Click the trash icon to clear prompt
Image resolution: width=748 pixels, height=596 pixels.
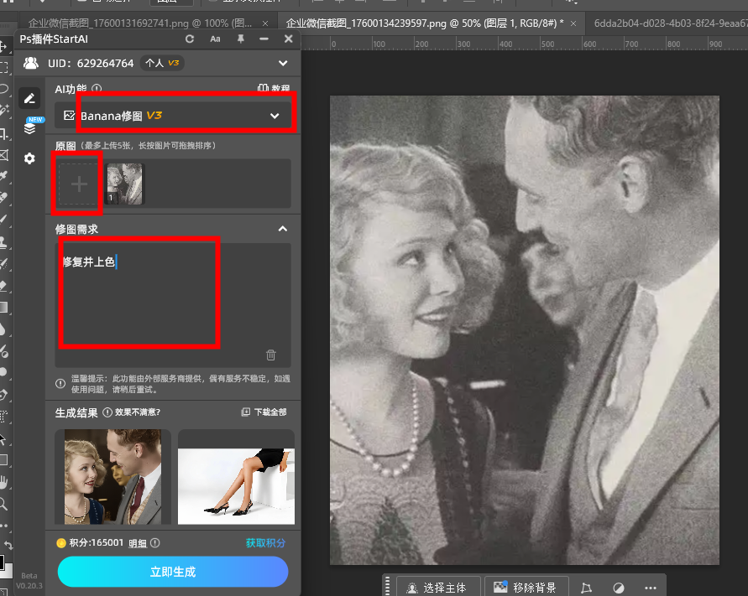click(271, 355)
